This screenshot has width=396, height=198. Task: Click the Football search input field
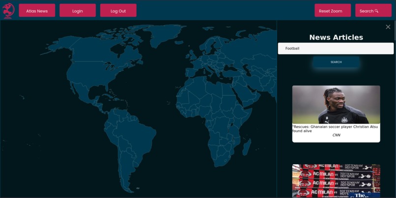click(x=336, y=48)
